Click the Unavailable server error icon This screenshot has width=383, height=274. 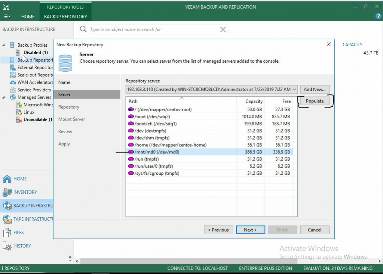pos(19,120)
